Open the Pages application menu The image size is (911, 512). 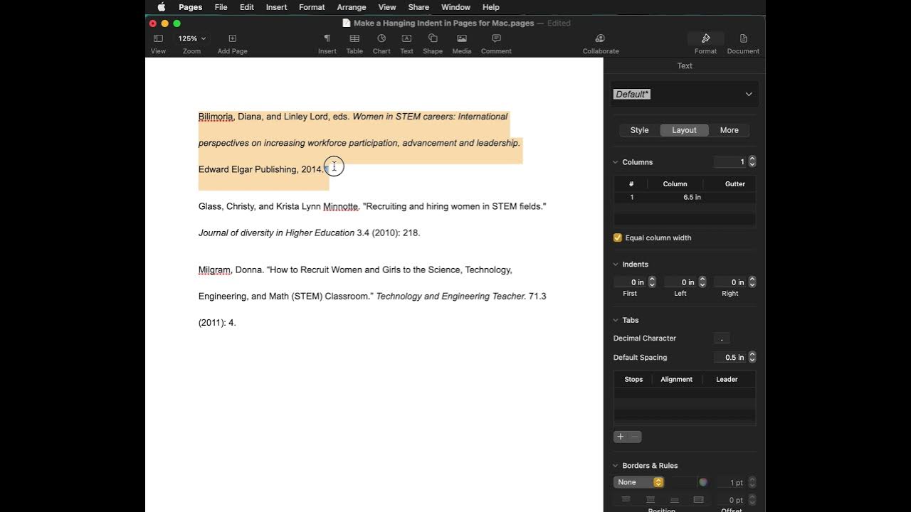[190, 7]
